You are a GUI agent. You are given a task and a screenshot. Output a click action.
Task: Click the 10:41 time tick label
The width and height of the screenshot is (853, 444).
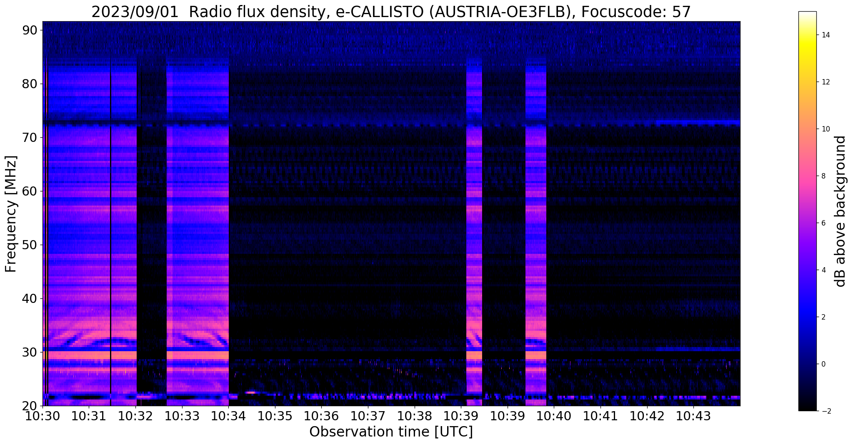tap(600, 416)
